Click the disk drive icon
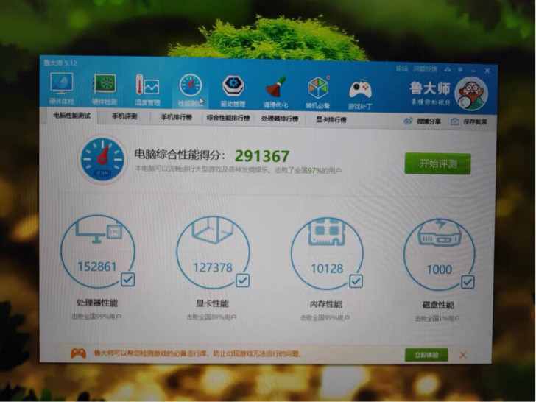This screenshot has height=402, width=536. [440, 233]
